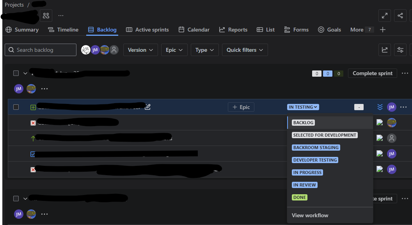Select DONE from the status menu

(299, 197)
